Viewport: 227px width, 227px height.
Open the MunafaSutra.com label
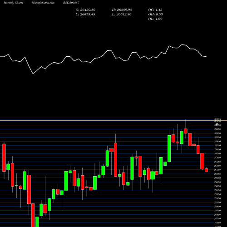(43, 3)
